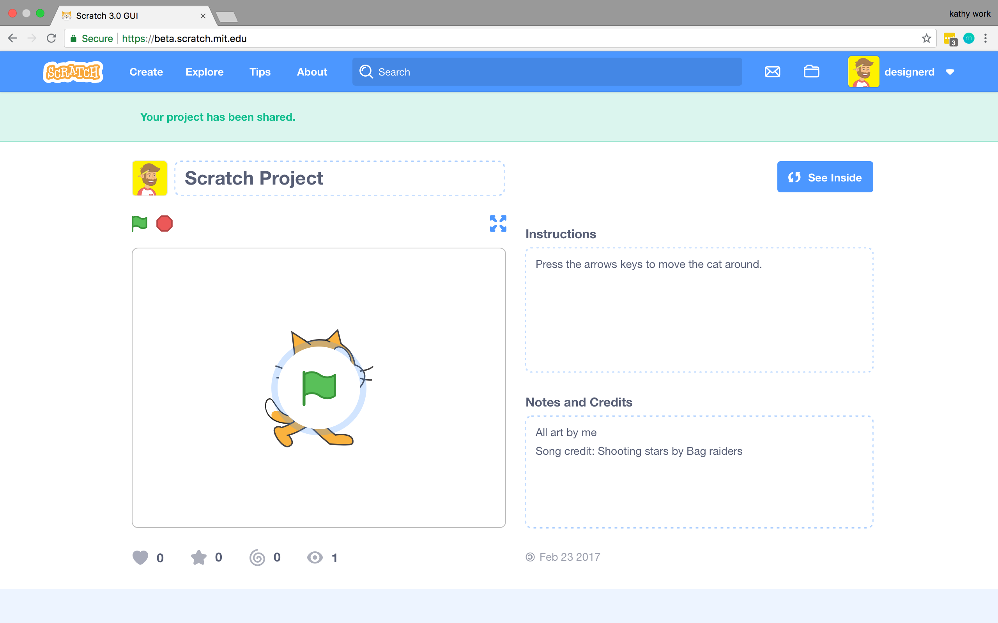Image resolution: width=998 pixels, height=623 pixels.
Task: Bookmark the page with the browser star
Action: (x=926, y=38)
